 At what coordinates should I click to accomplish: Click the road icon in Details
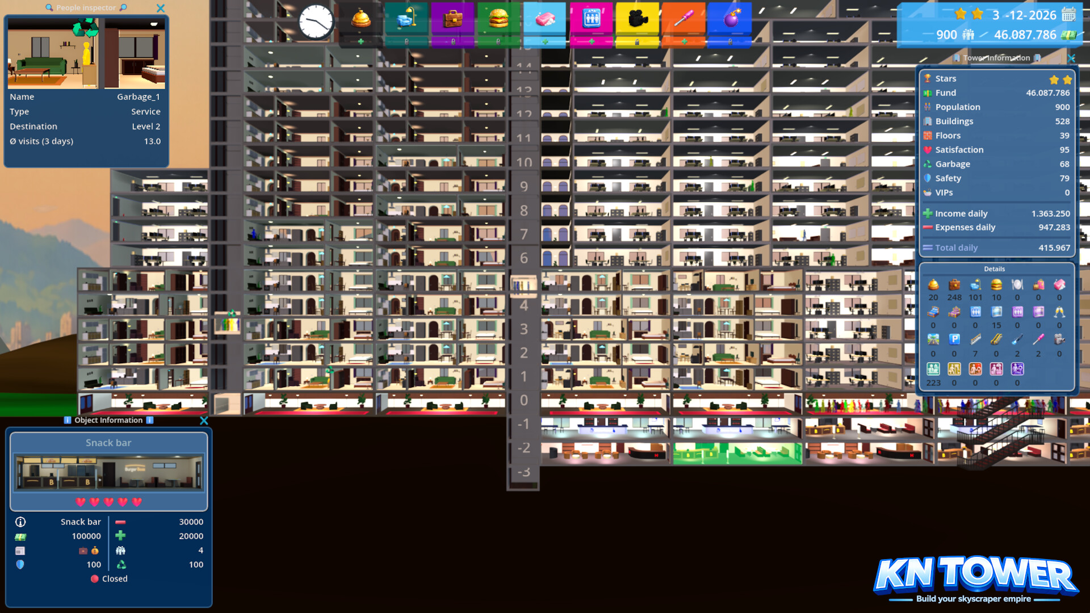[933, 339]
